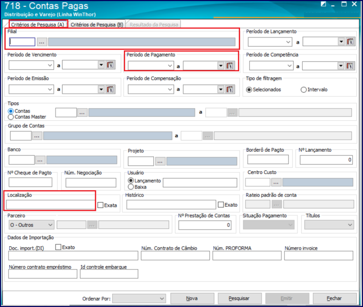Expand Período de Competência start date dropdown
Viewport: 363px width, 307px height.
(x=290, y=66)
